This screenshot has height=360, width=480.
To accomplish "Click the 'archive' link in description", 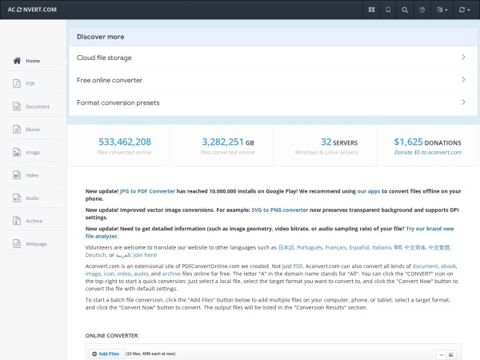I will click(171, 274).
